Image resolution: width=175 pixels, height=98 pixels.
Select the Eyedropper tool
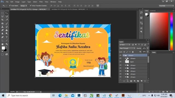pyautogui.click(x=7, y=20)
